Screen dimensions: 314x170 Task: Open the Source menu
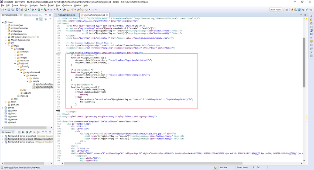pos(15,5)
